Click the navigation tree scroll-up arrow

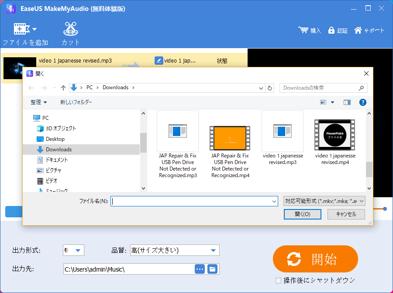(143, 114)
